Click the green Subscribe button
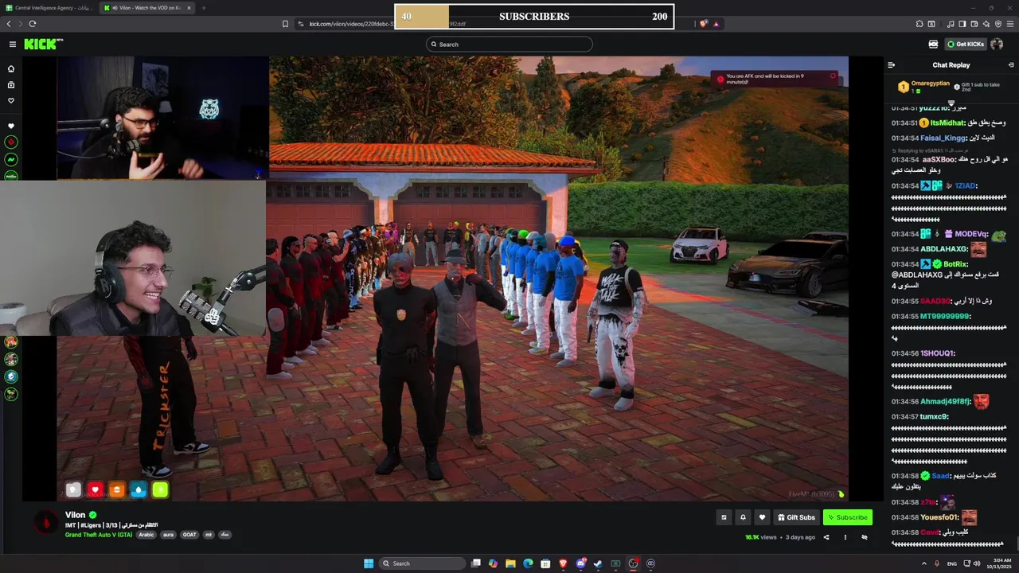This screenshot has height=573, width=1019. (x=848, y=517)
